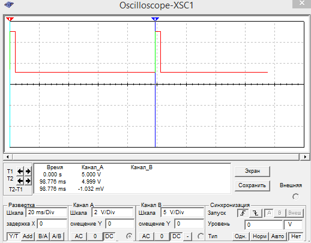Set Channel B coupling to 0
This screenshot has width=311, height=243.
pos(162,236)
